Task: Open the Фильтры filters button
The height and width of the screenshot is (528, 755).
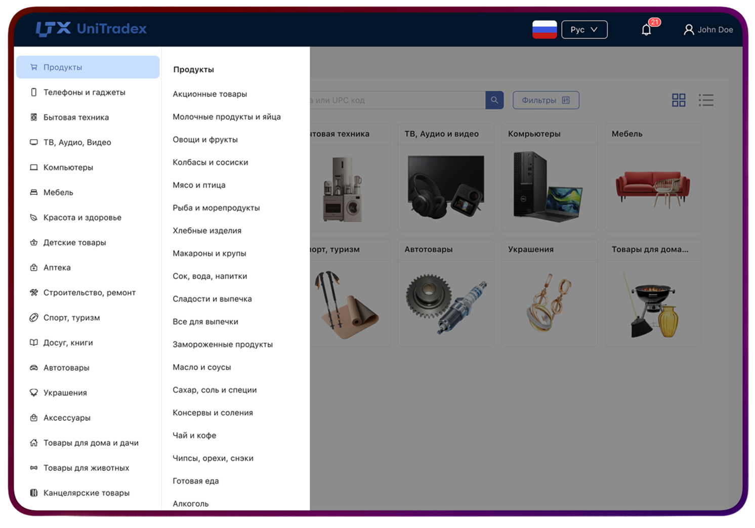Action: (546, 100)
